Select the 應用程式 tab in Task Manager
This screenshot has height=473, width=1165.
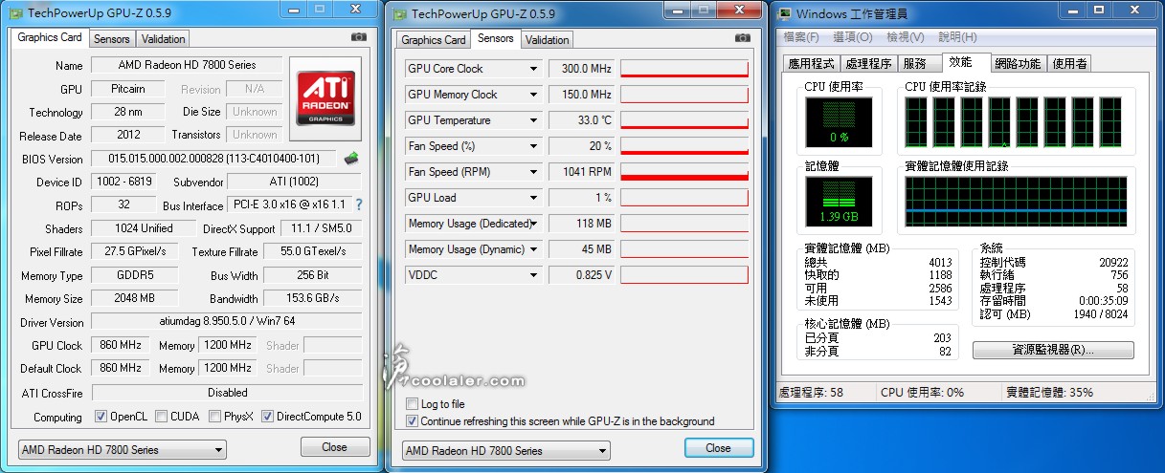pyautogui.click(x=811, y=64)
